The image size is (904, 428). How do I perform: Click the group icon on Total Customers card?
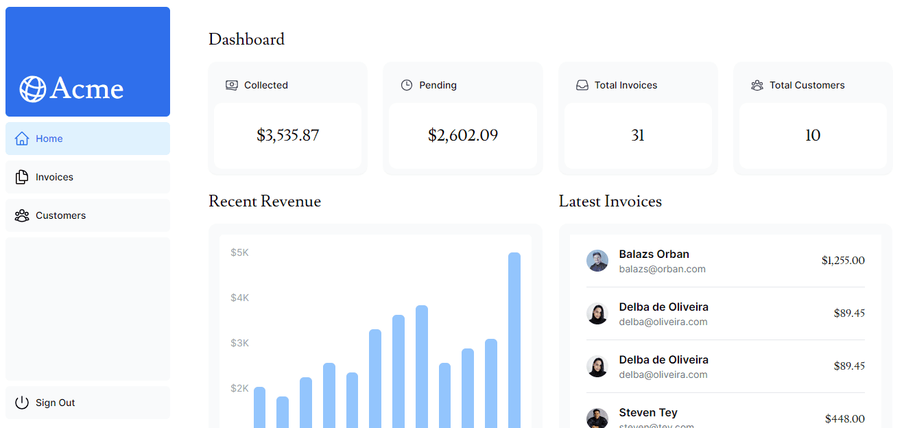click(757, 85)
